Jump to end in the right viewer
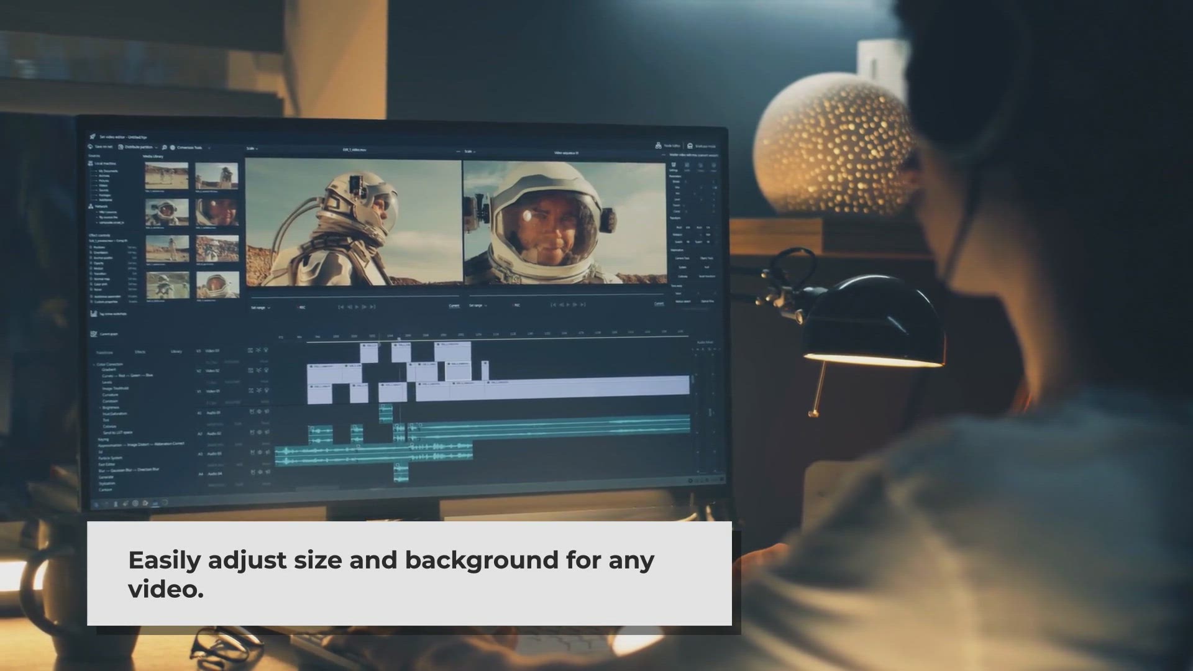The width and height of the screenshot is (1193, 671). click(583, 304)
